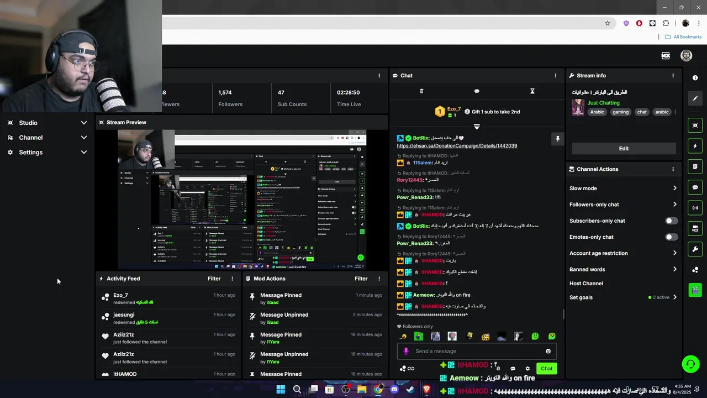This screenshot has height=398, width=707.
Task: Click the broadcast signal icon in right sidebar
Action: click(x=695, y=208)
